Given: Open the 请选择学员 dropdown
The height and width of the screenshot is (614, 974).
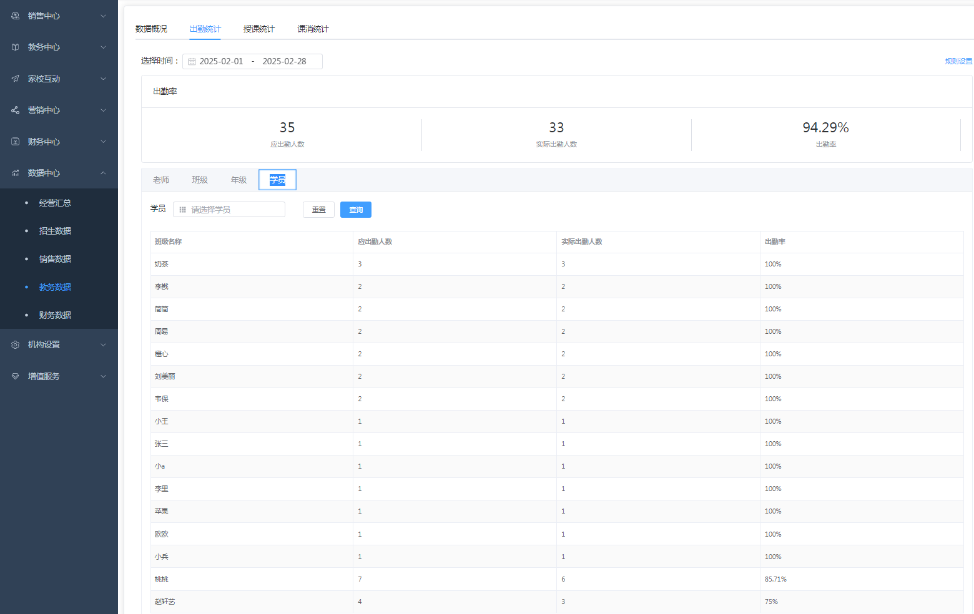Looking at the screenshot, I should point(229,210).
